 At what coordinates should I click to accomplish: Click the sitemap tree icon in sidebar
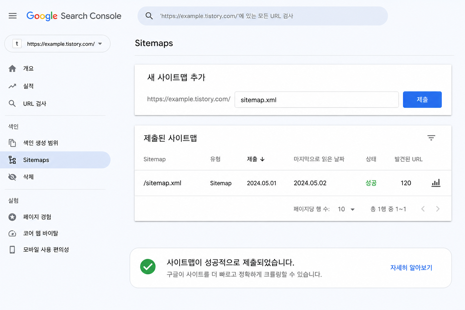[x=12, y=160]
